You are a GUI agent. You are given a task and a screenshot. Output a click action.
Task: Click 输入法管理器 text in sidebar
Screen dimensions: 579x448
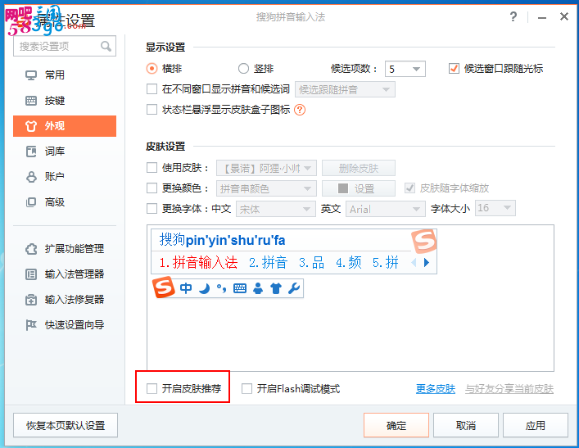point(75,274)
